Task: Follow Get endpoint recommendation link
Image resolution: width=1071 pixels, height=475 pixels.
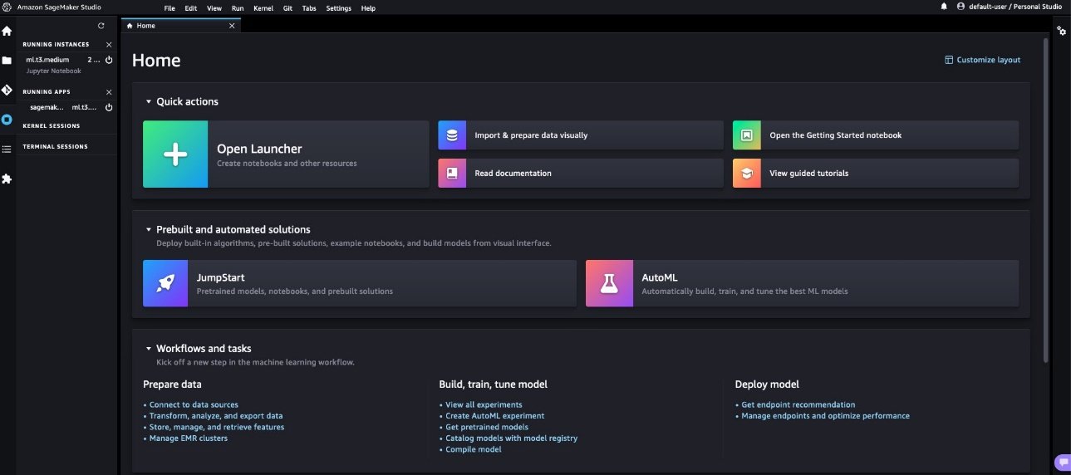Action: coord(798,405)
